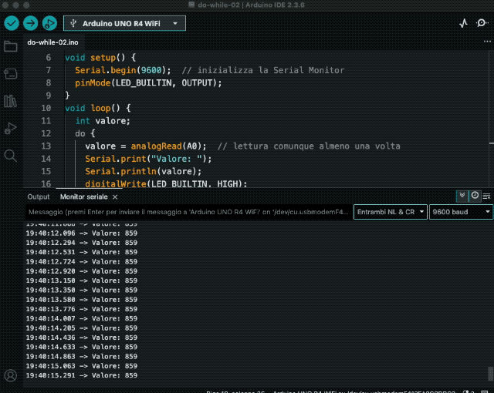
Task: Upload the sketch with the arrow button
Action: 30,24
